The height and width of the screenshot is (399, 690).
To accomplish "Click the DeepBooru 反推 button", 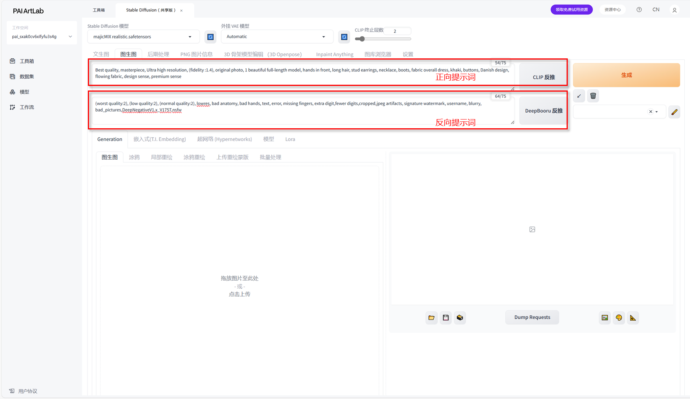I will coord(544,111).
